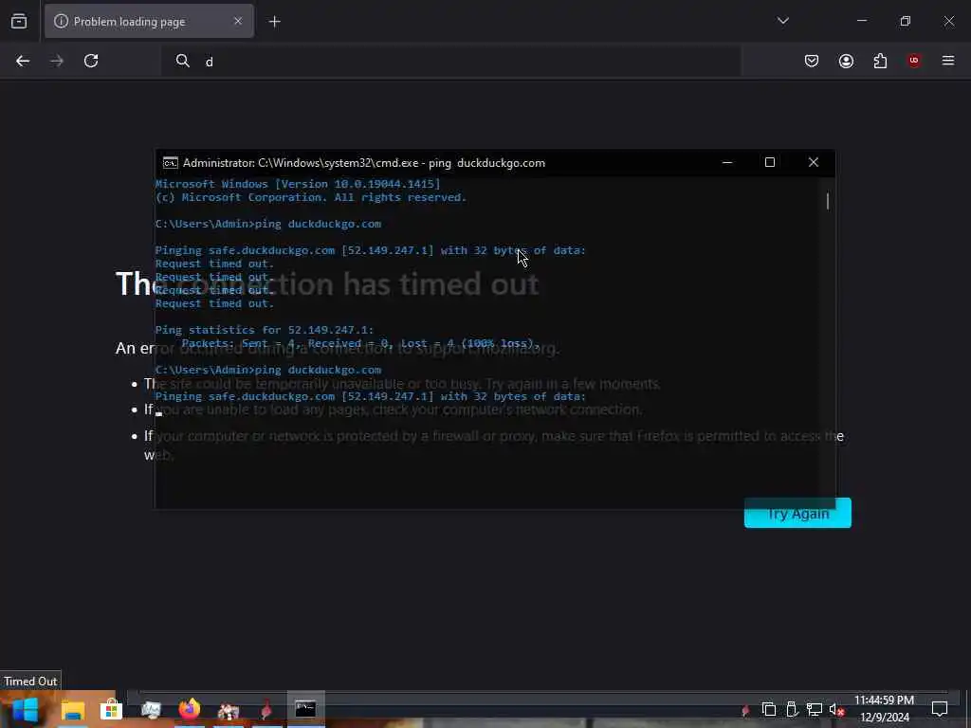Open the Windows Start menu

pyautogui.click(x=26, y=709)
